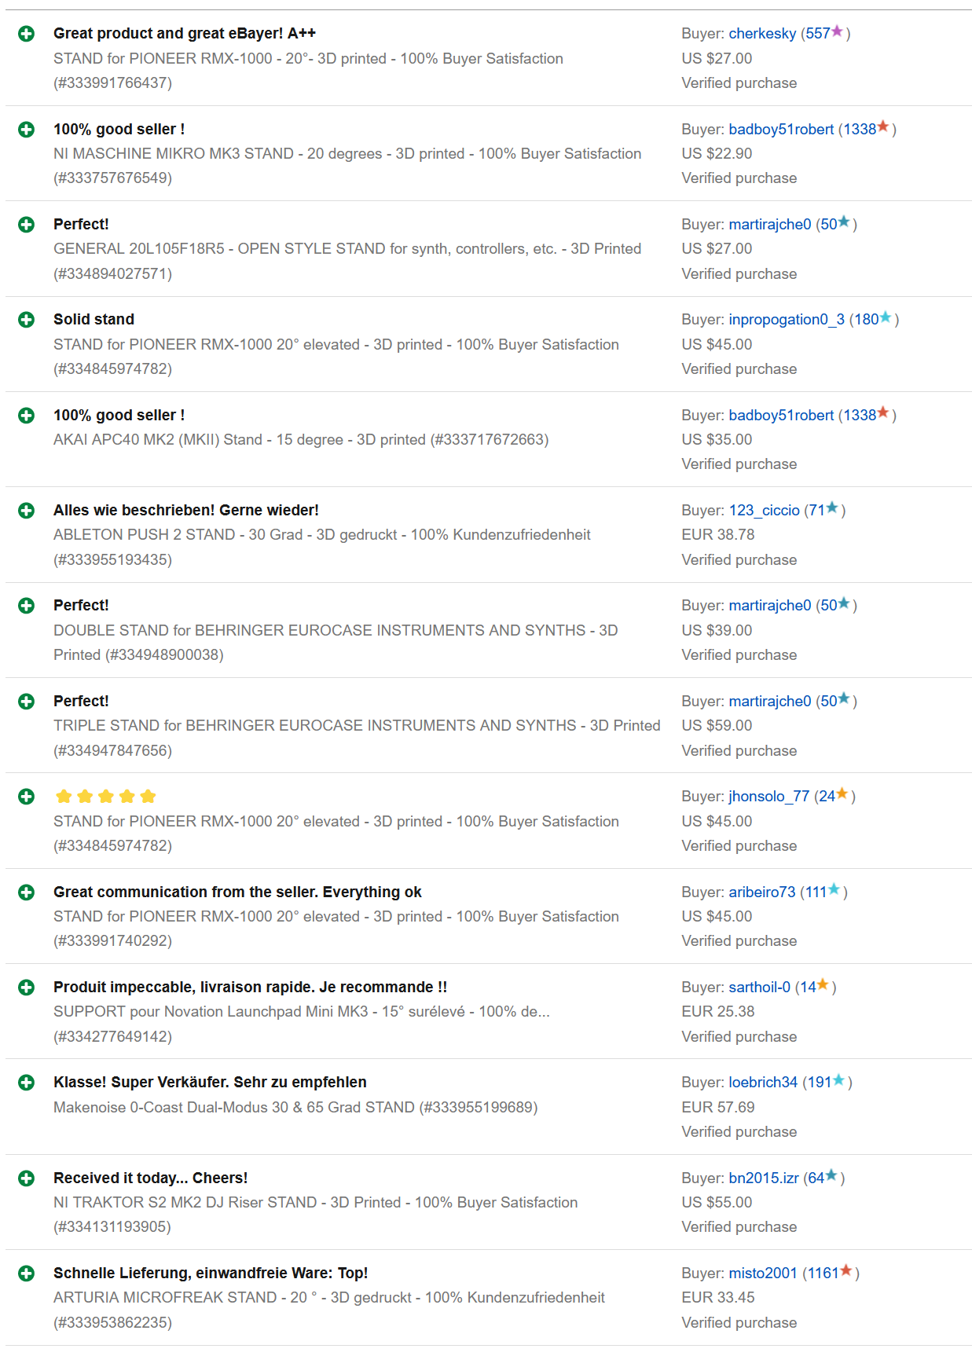The height and width of the screenshot is (1356, 972).
Task: Click price 'EUR 25.38'
Action: tap(718, 1012)
